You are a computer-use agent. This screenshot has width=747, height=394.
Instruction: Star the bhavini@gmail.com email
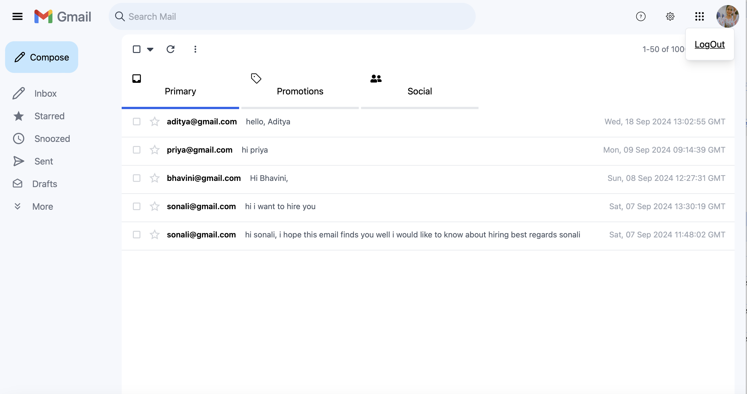(154, 178)
